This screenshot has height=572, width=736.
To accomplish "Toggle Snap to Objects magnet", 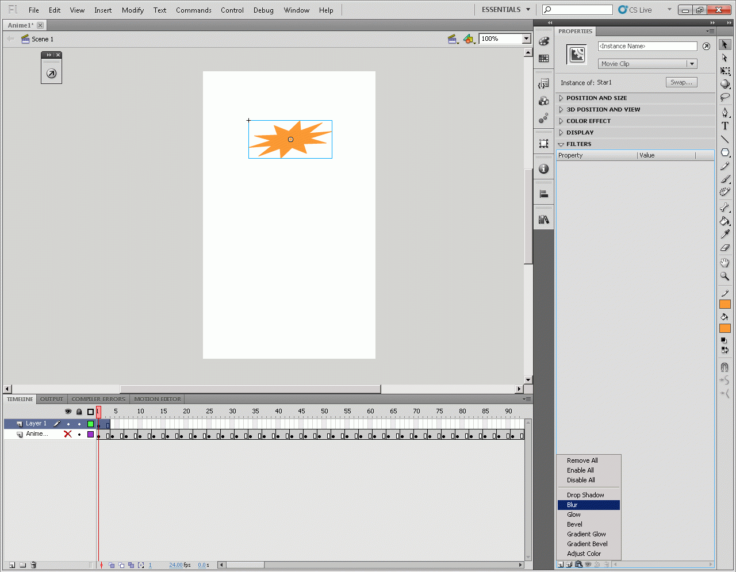I will [724, 367].
